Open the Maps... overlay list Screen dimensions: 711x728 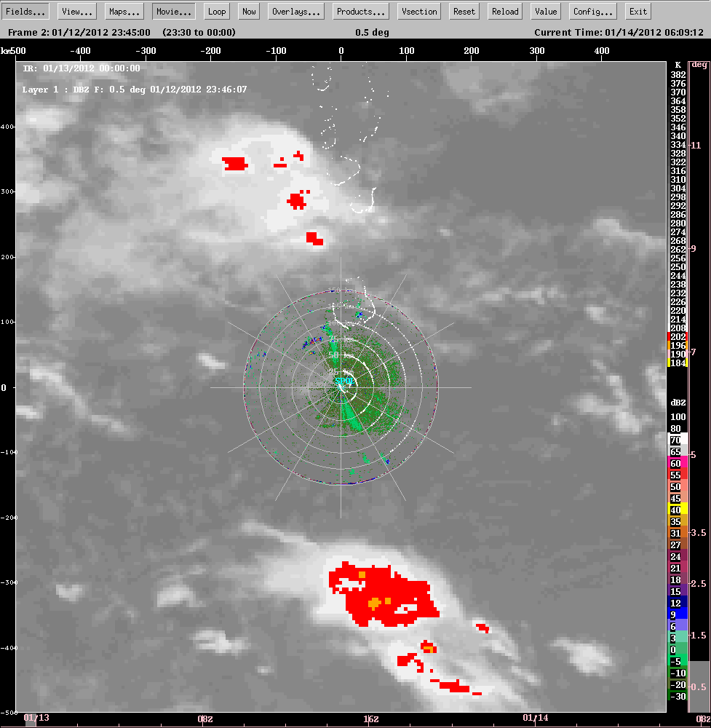[x=124, y=12]
